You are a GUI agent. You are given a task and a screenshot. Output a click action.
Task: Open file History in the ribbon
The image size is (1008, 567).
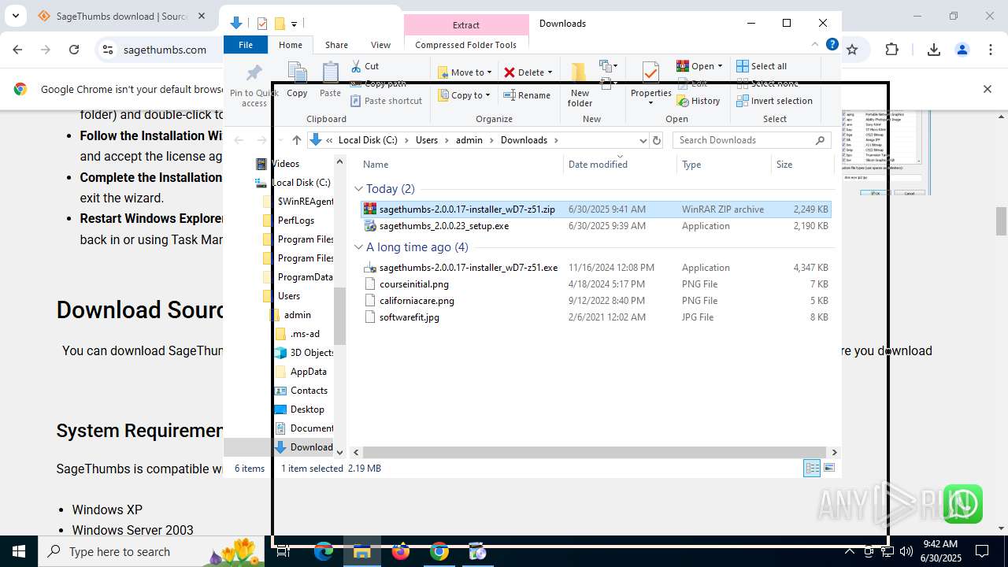click(699, 101)
